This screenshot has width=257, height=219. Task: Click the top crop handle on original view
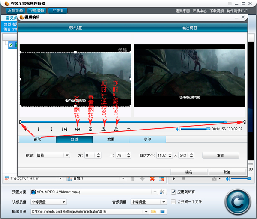pos(75,52)
